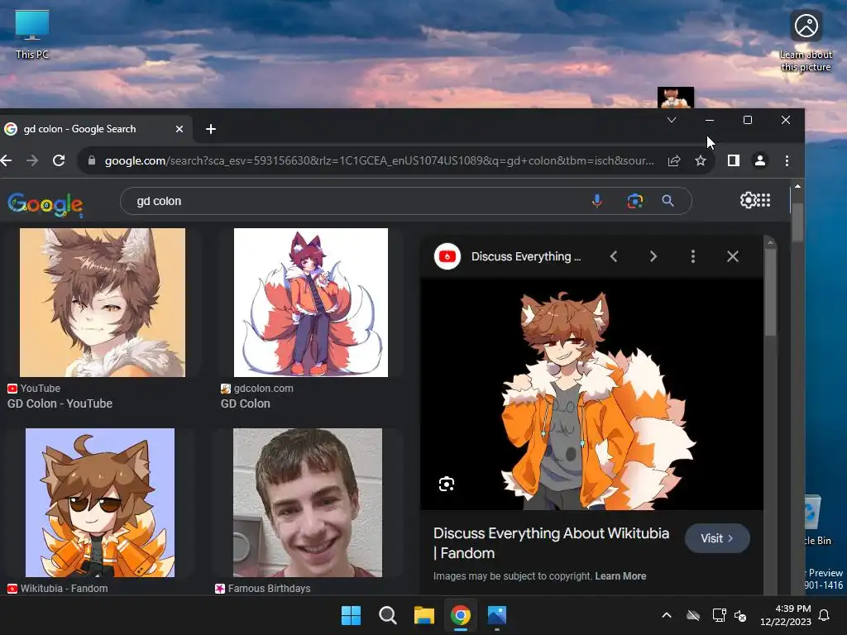847x635 pixels.
Task: Search by image with Google Lens
Action: (x=634, y=201)
